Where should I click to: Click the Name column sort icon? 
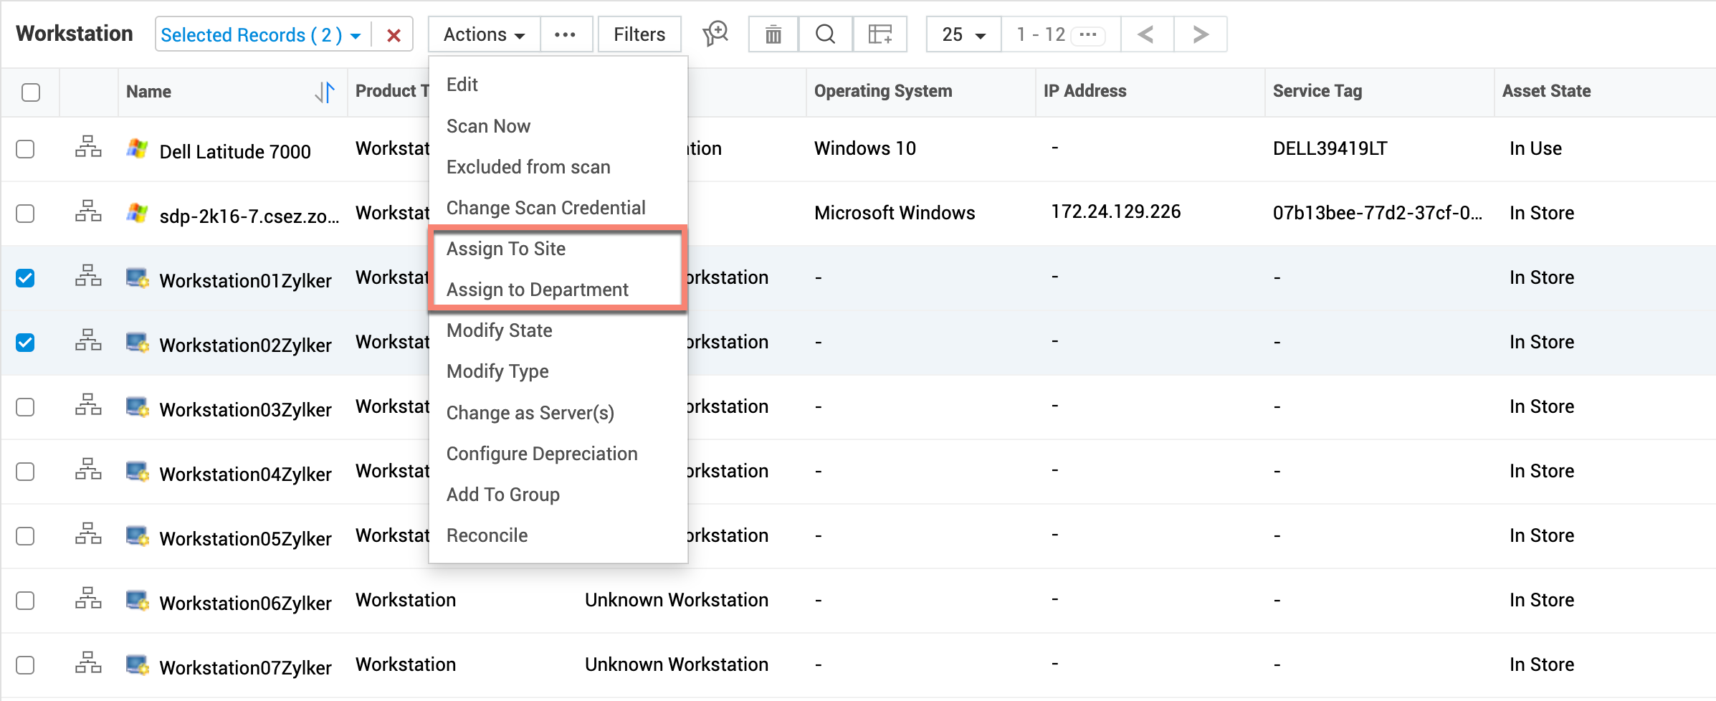pyautogui.click(x=325, y=92)
